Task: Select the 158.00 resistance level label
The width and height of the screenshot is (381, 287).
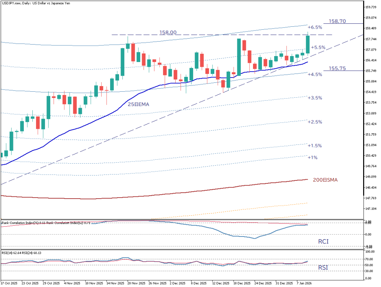Action: (168, 32)
